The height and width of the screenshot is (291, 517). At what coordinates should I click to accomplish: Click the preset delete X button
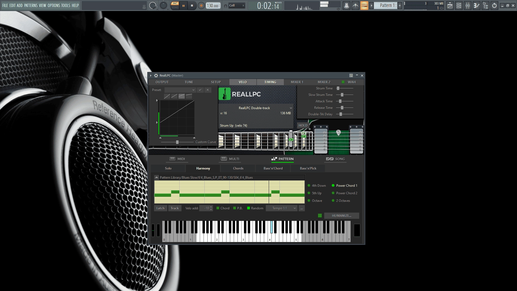208,90
